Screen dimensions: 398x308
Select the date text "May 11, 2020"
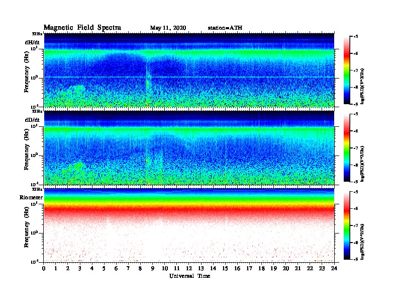(168, 28)
